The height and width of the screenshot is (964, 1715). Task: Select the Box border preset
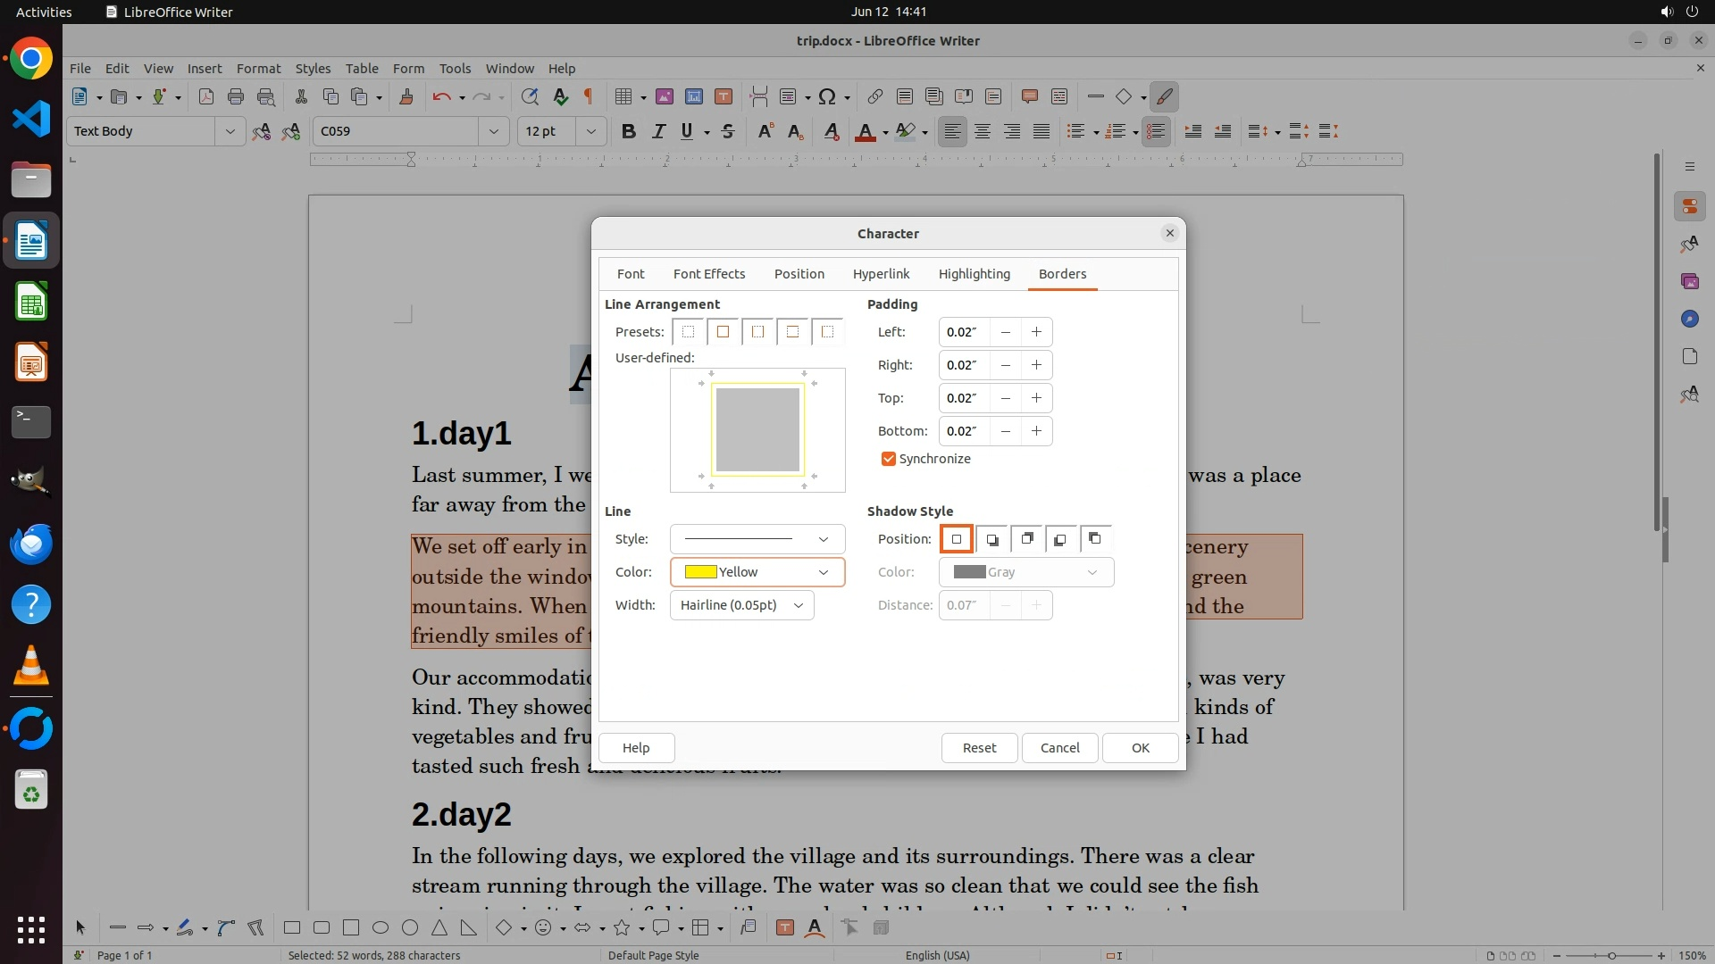(724, 332)
